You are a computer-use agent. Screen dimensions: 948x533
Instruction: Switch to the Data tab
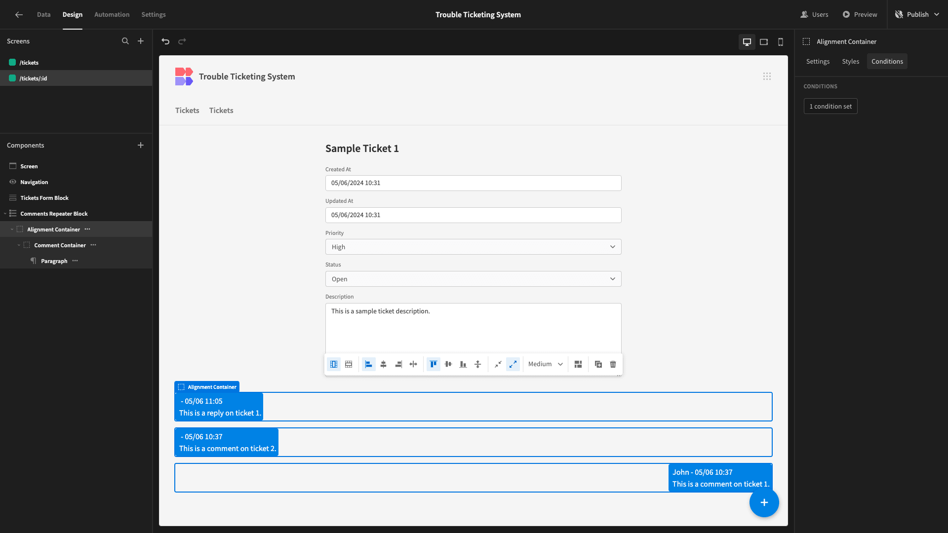[x=43, y=15]
